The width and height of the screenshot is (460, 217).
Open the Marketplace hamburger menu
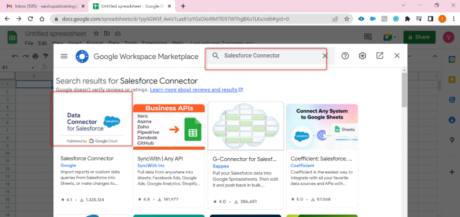pos(64,56)
